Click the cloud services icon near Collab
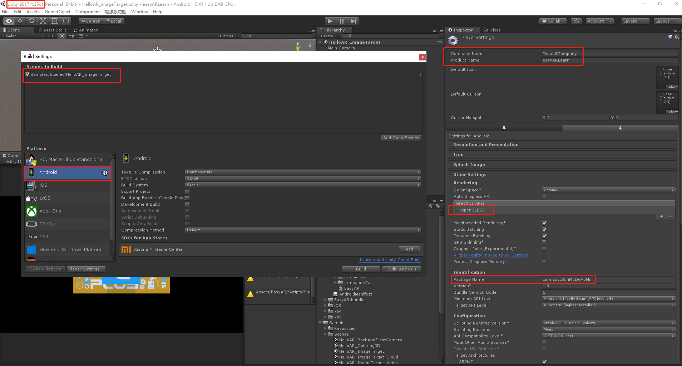This screenshot has height=366, width=682. coord(576,21)
